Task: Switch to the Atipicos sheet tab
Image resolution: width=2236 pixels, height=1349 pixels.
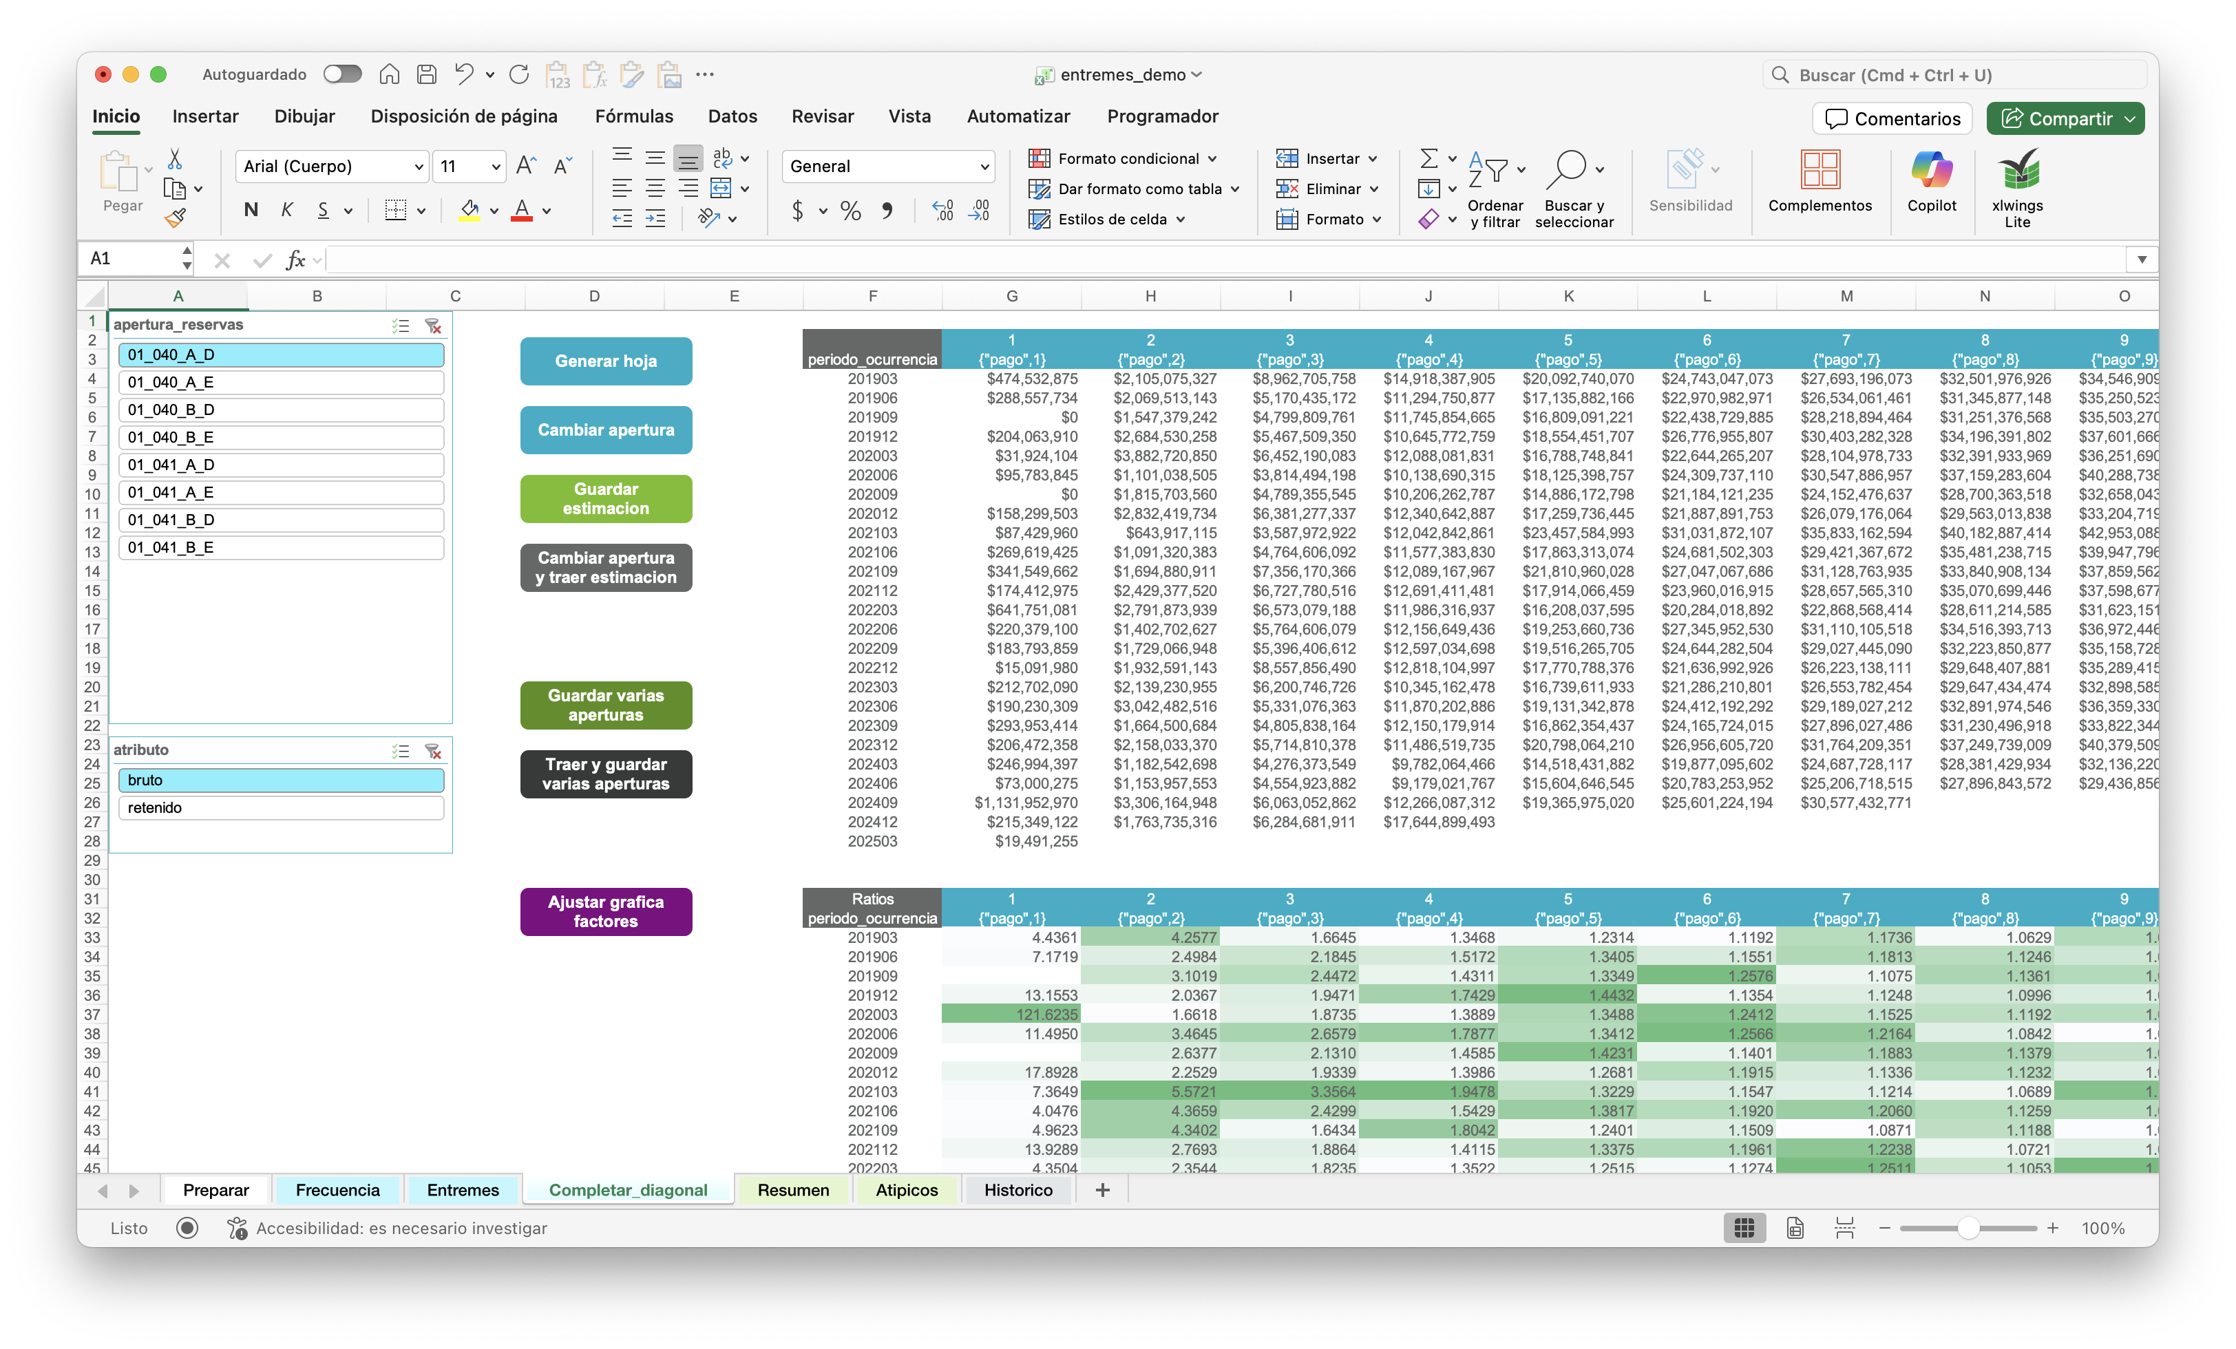Action: [x=907, y=1190]
